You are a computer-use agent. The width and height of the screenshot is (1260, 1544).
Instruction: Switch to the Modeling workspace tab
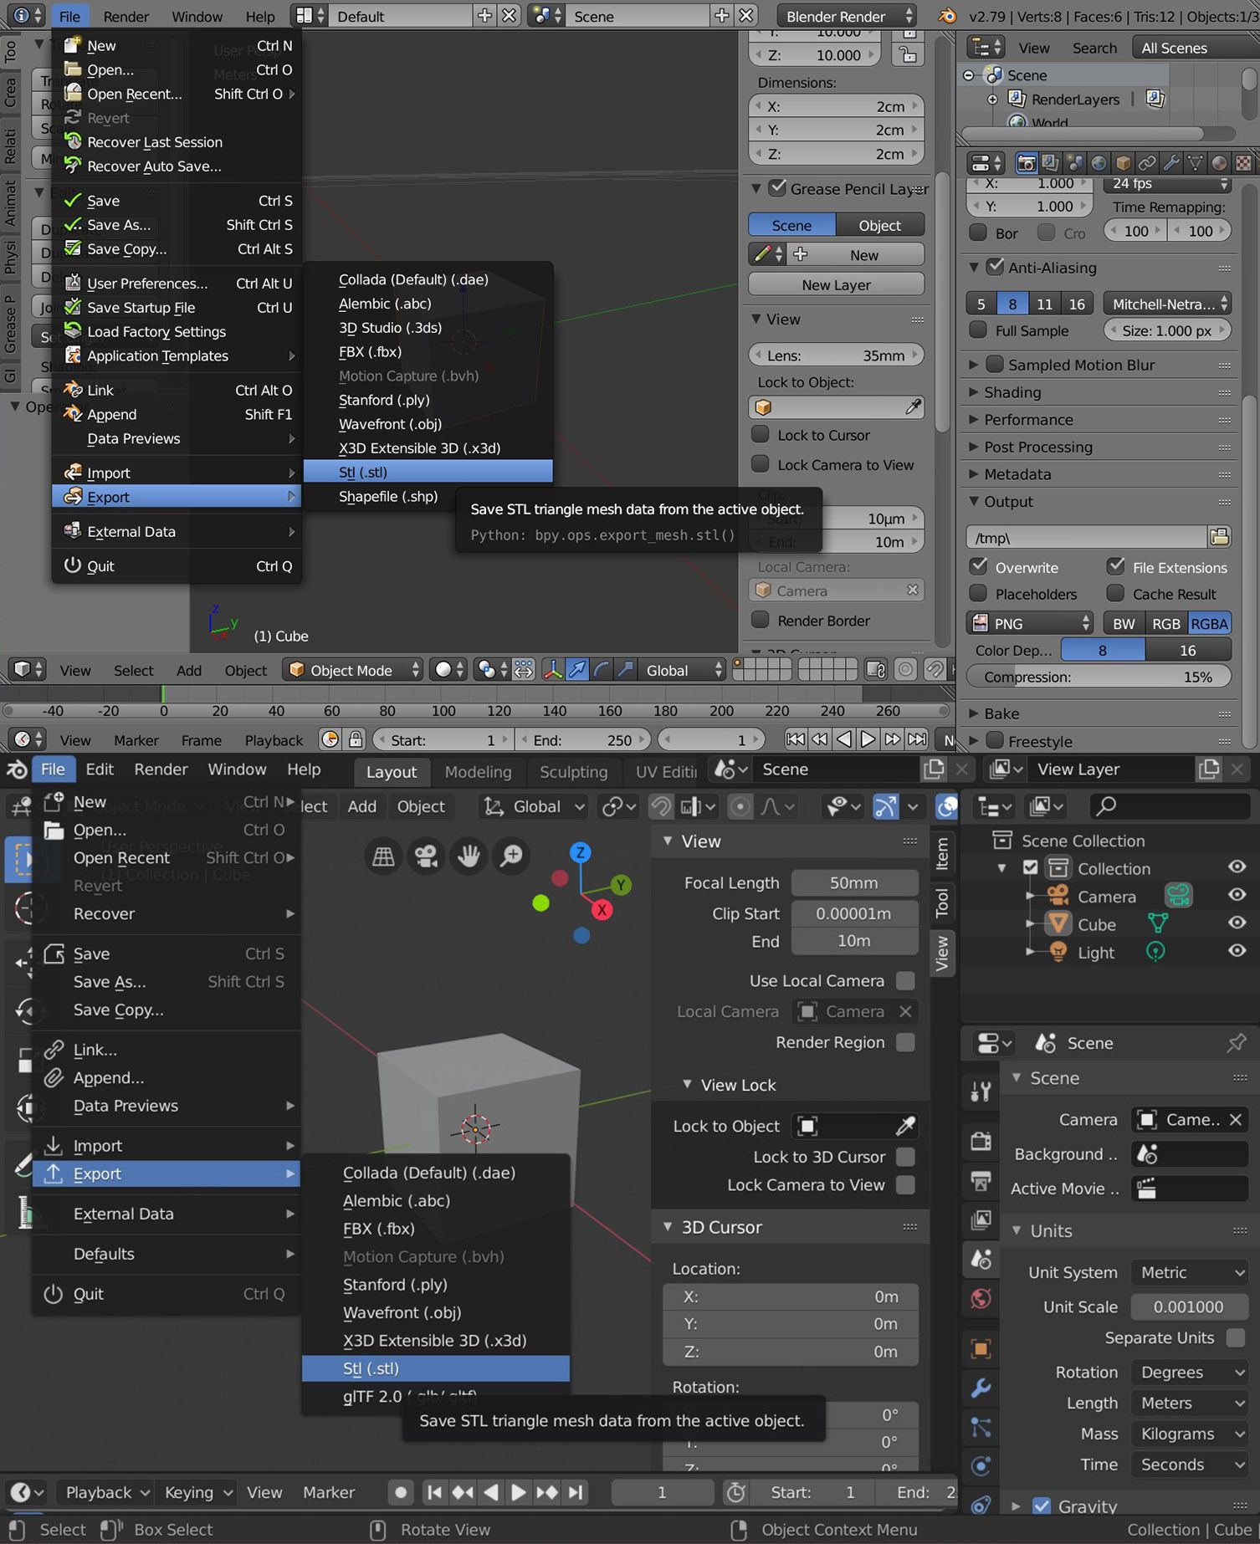478,771
